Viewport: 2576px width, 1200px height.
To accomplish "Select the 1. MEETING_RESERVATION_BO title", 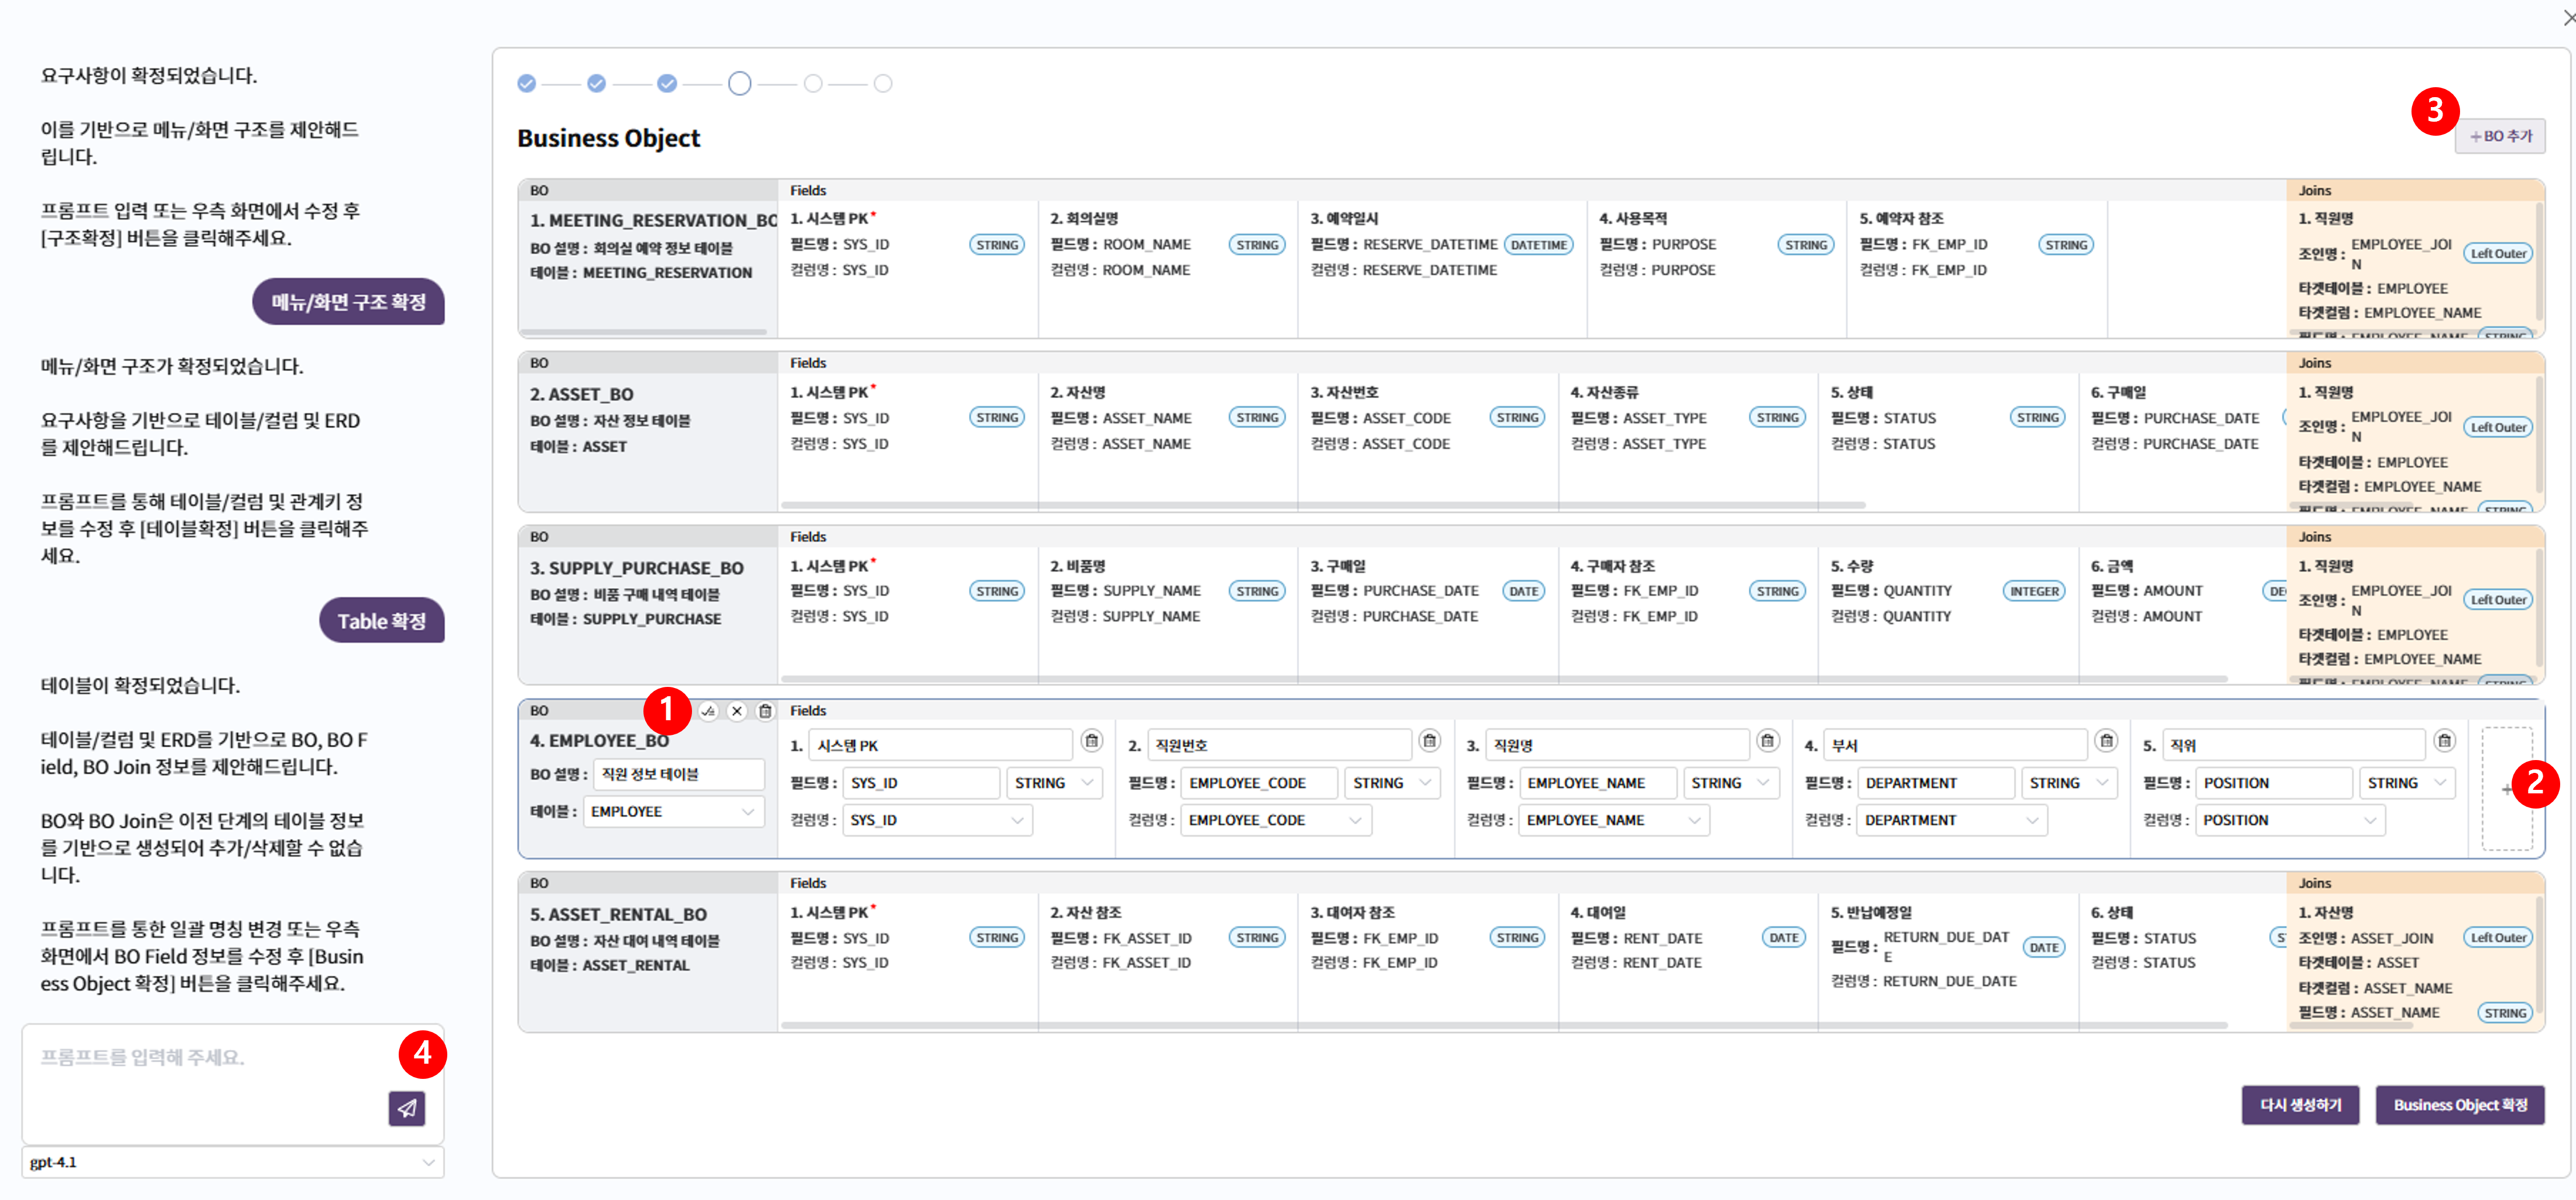I will tap(653, 220).
